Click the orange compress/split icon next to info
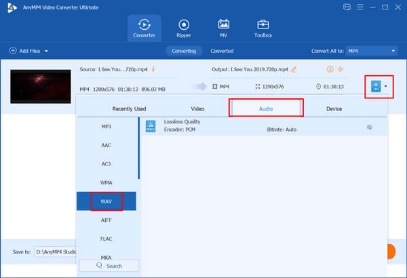 (341, 69)
